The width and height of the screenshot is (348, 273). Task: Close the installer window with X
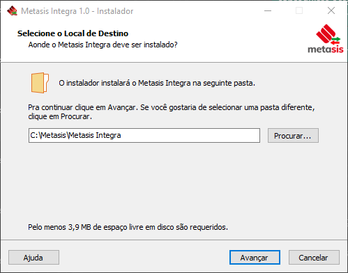tap(331, 10)
